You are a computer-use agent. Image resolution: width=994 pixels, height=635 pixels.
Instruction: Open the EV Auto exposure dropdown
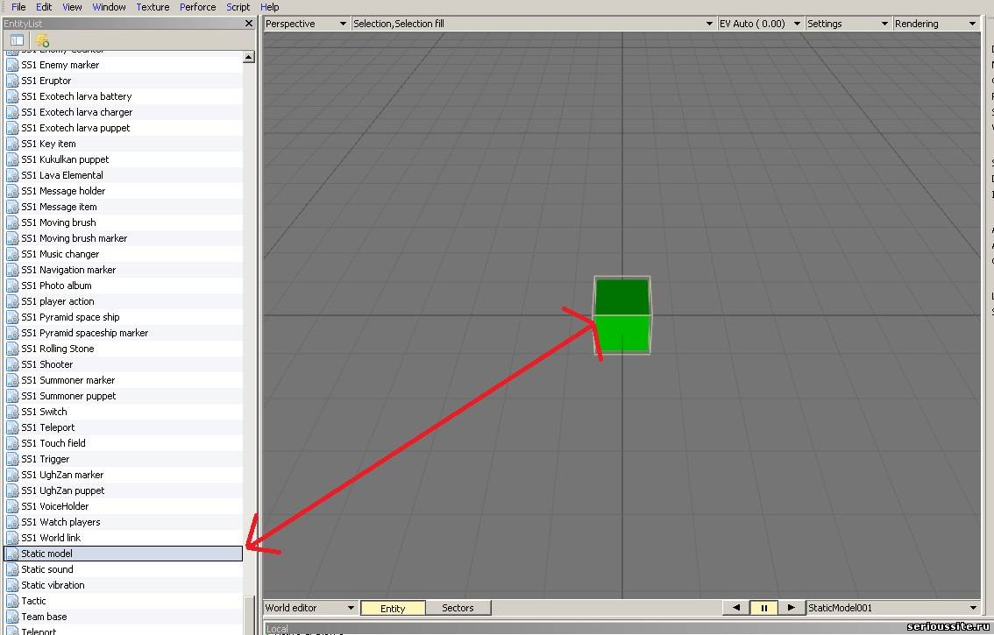pos(760,24)
